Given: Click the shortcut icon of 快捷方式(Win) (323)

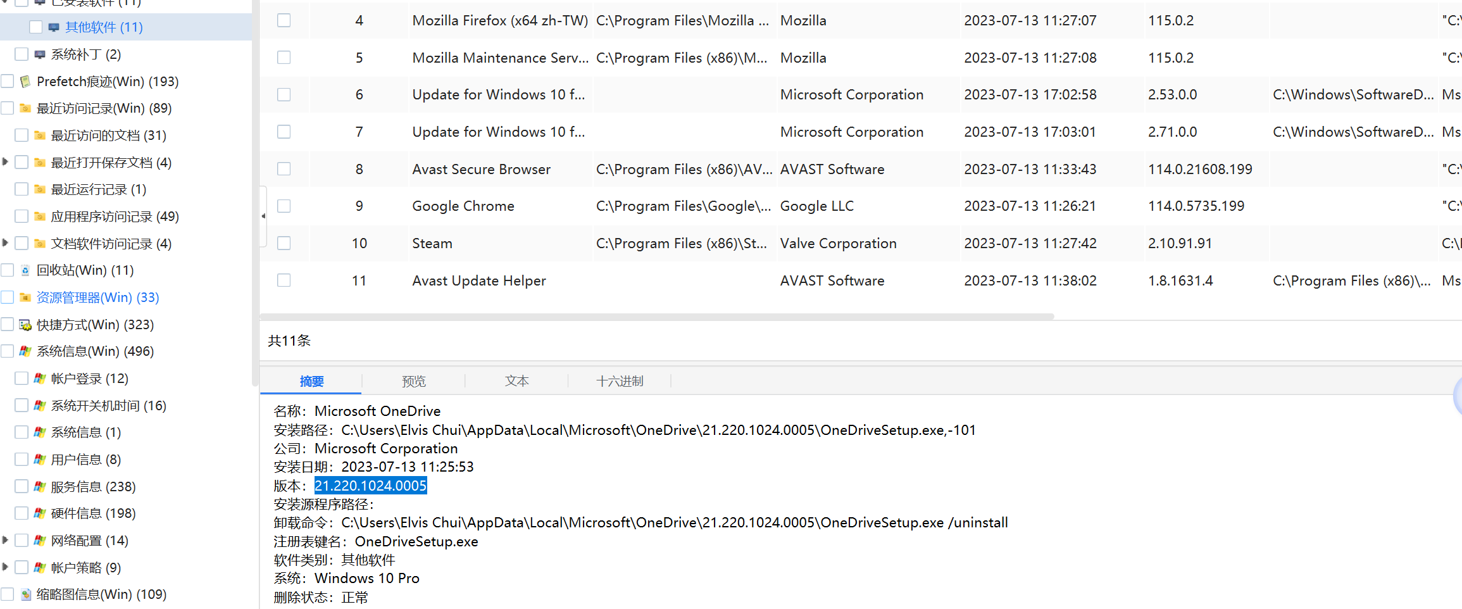Looking at the screenshot, I should [25, 325].
